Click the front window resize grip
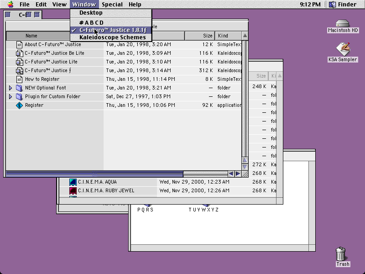The image size is (365, 274). pos(245,174)
